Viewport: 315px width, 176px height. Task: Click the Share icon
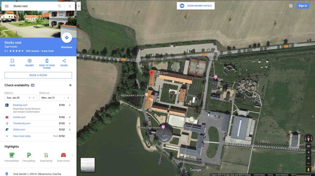point(64,61)
